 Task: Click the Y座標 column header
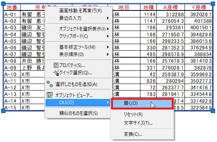tap(199, 7)
